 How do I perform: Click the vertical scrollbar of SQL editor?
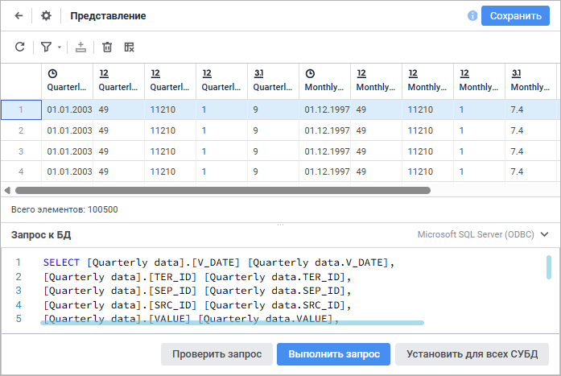tap(549, 267)
